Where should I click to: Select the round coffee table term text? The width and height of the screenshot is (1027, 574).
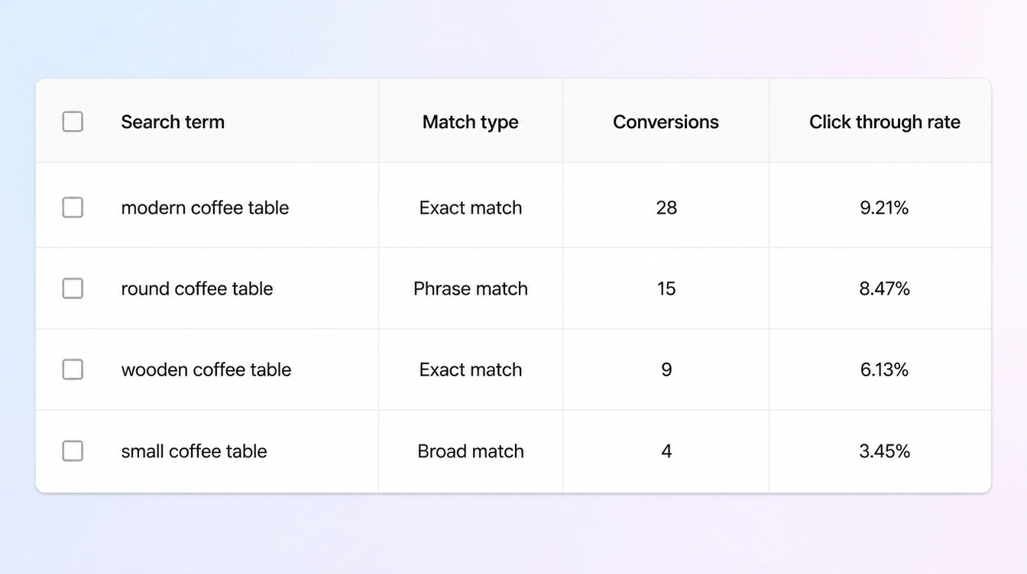tap(196, 289)
